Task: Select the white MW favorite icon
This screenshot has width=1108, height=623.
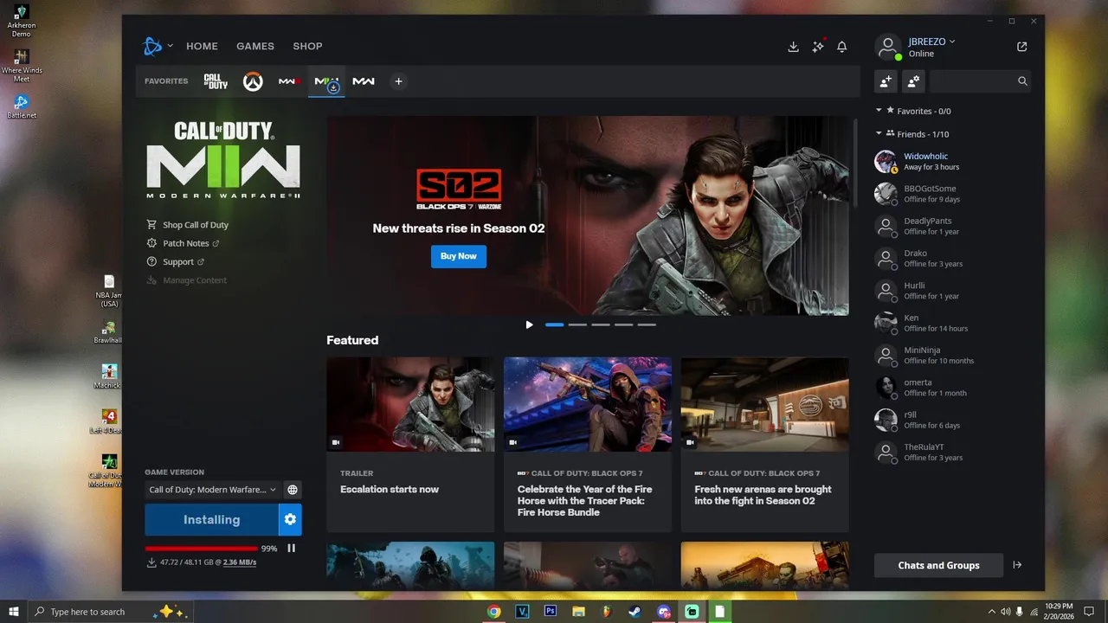Action: tap(364, 81)
